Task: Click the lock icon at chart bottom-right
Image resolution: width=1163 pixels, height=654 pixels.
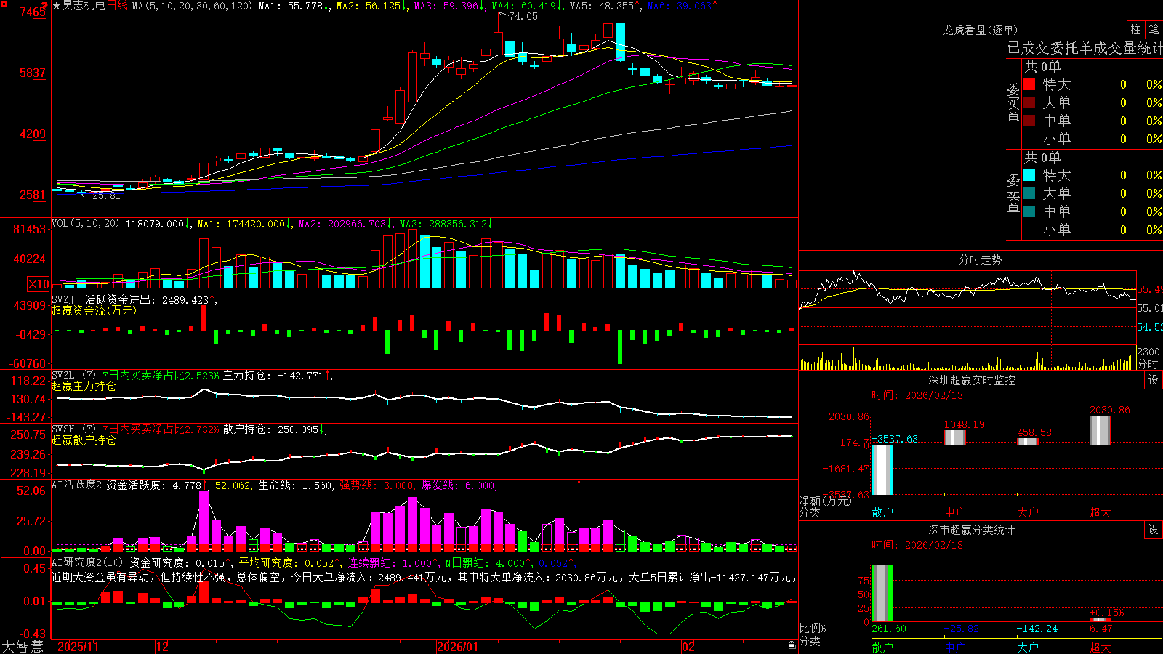Action: [x=792, y=645]
